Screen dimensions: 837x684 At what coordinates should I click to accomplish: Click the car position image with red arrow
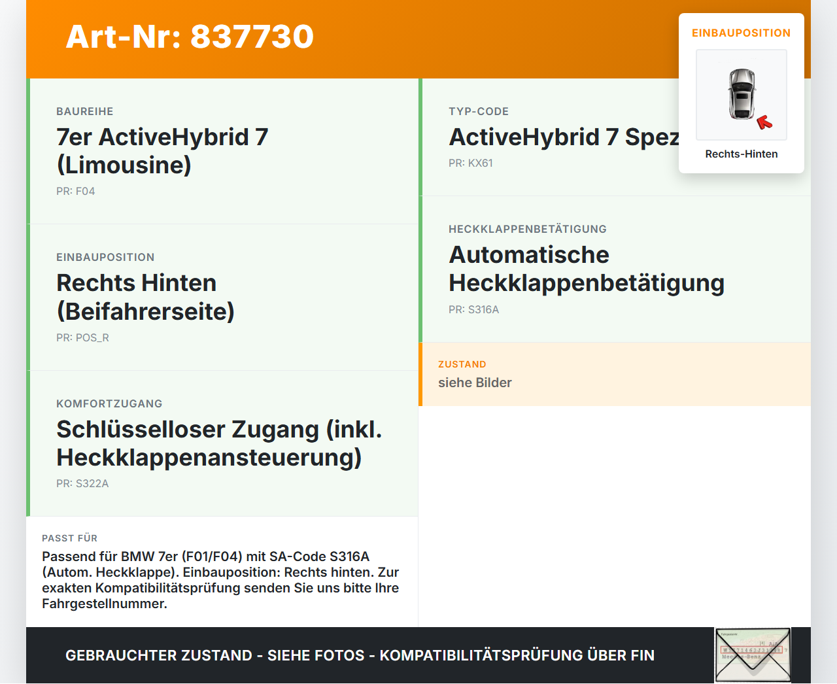pyautogui.click(x=742, y=95)
